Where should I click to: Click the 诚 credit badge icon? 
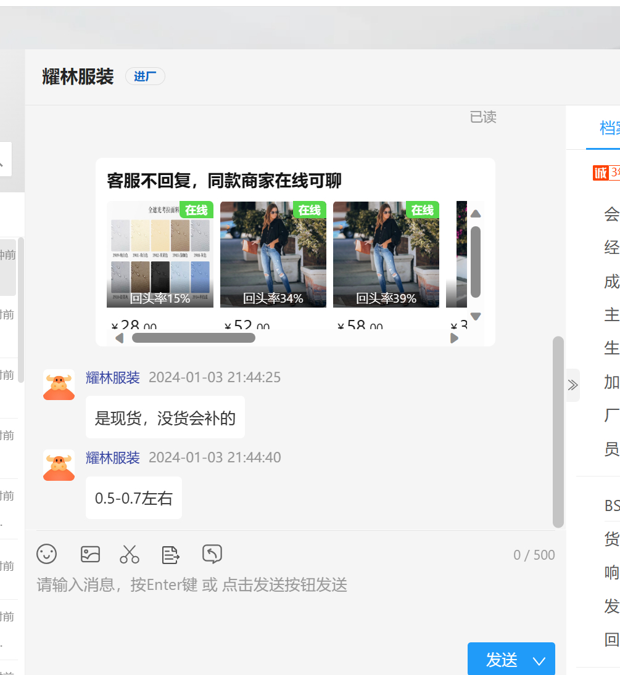(x=600, y=173)
